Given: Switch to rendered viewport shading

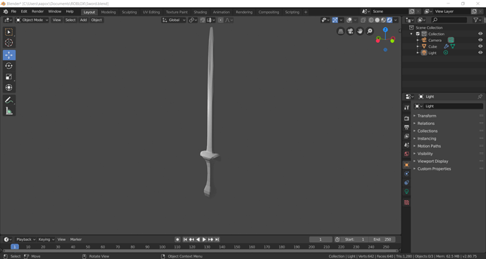Looking at the screenshot, I should pyautogui.click(x=390, y=20).
